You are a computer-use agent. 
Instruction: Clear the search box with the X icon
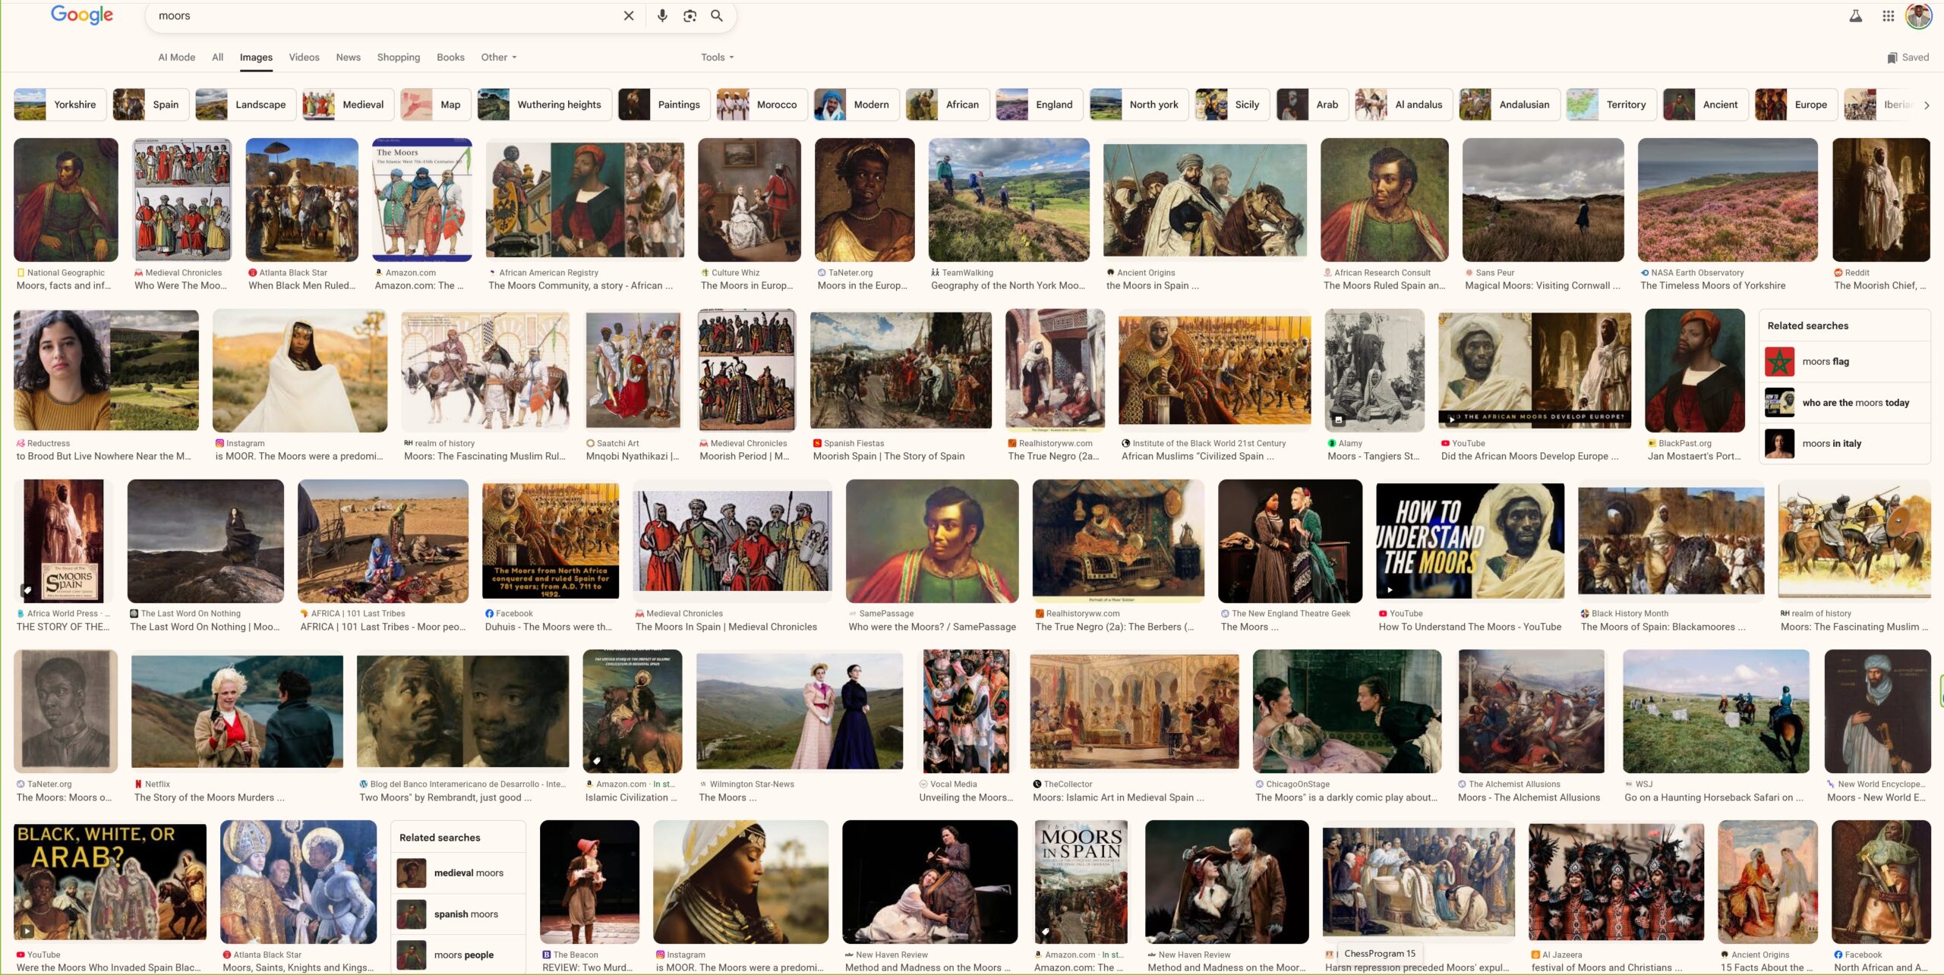628,16
